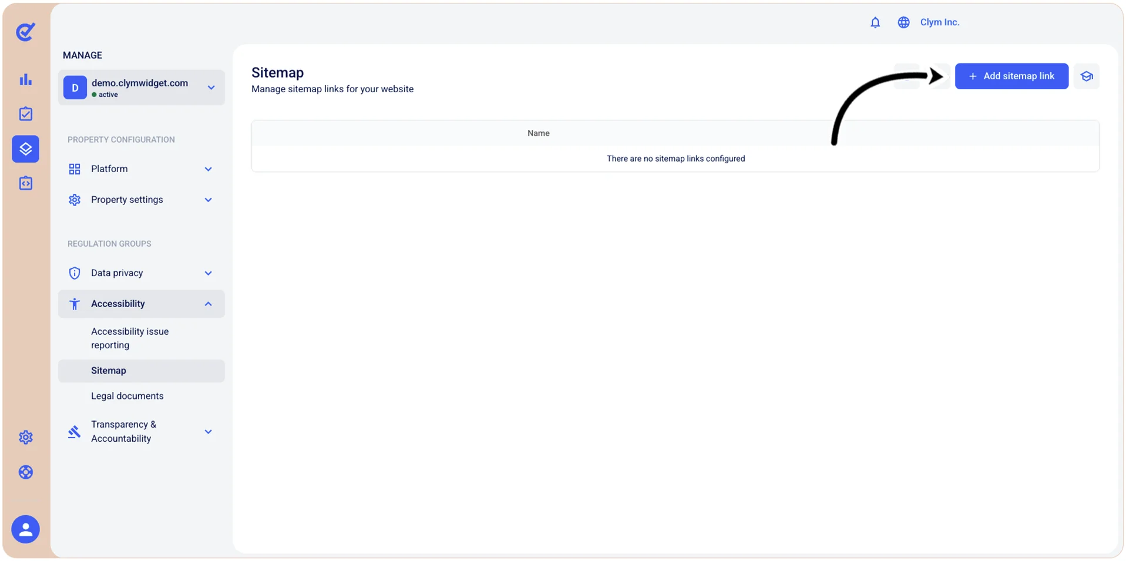The height and width of the screenshot is (561, 1126).
Task: Open Legal documents
Action: (x=127, y=396)
